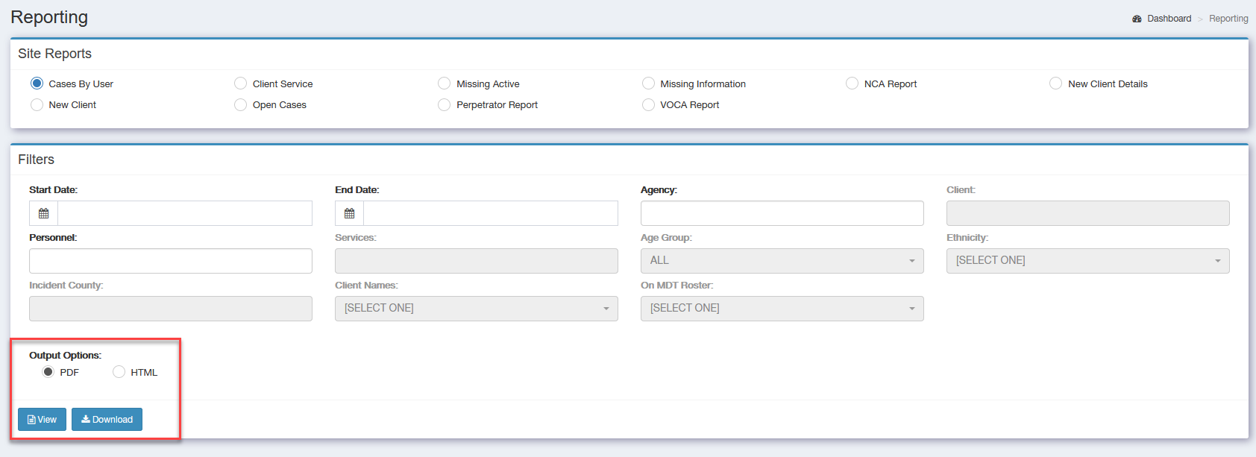The image size is (1256, 457).
Task: Select the Open Cases report radio
Action: point(240,104)
